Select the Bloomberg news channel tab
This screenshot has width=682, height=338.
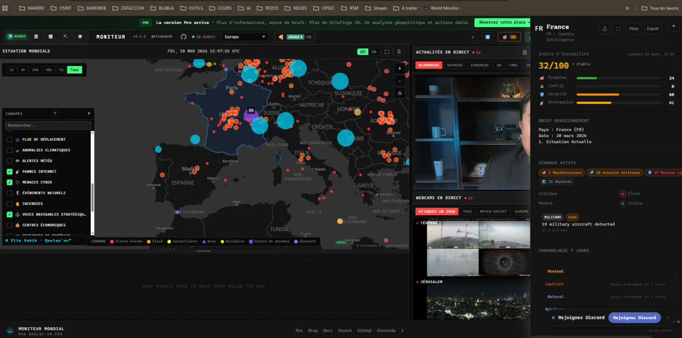429,65
